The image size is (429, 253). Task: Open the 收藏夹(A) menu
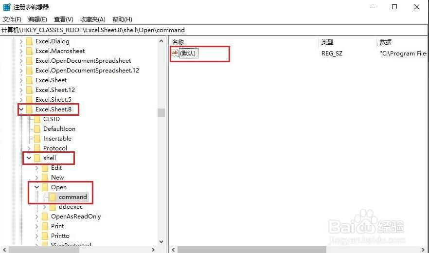[93, 19]
